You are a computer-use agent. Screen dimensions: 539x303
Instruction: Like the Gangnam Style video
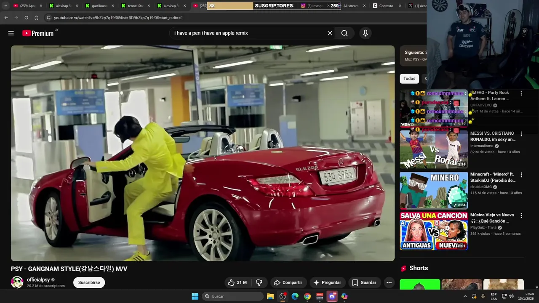[x=237, y=282]
